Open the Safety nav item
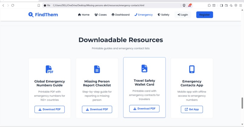The image size is (244, 127). 163,15
